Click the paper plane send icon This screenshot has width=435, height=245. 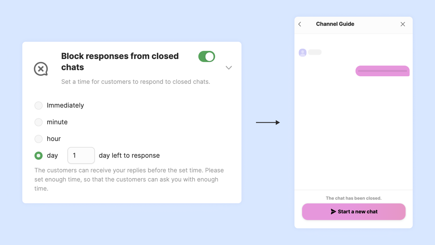tap(333, 212)
